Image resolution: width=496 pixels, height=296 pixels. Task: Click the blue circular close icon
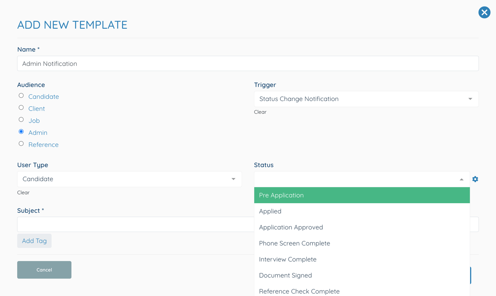[x=484, y=12]
